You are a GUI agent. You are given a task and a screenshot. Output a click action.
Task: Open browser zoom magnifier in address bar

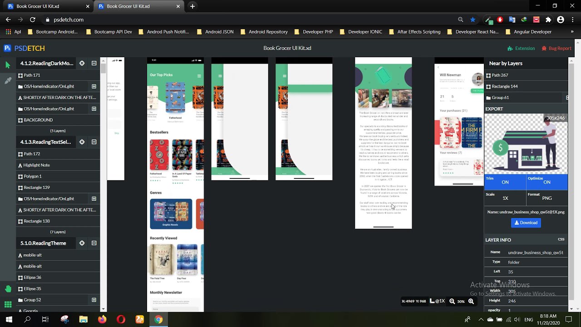click(461, 20)
